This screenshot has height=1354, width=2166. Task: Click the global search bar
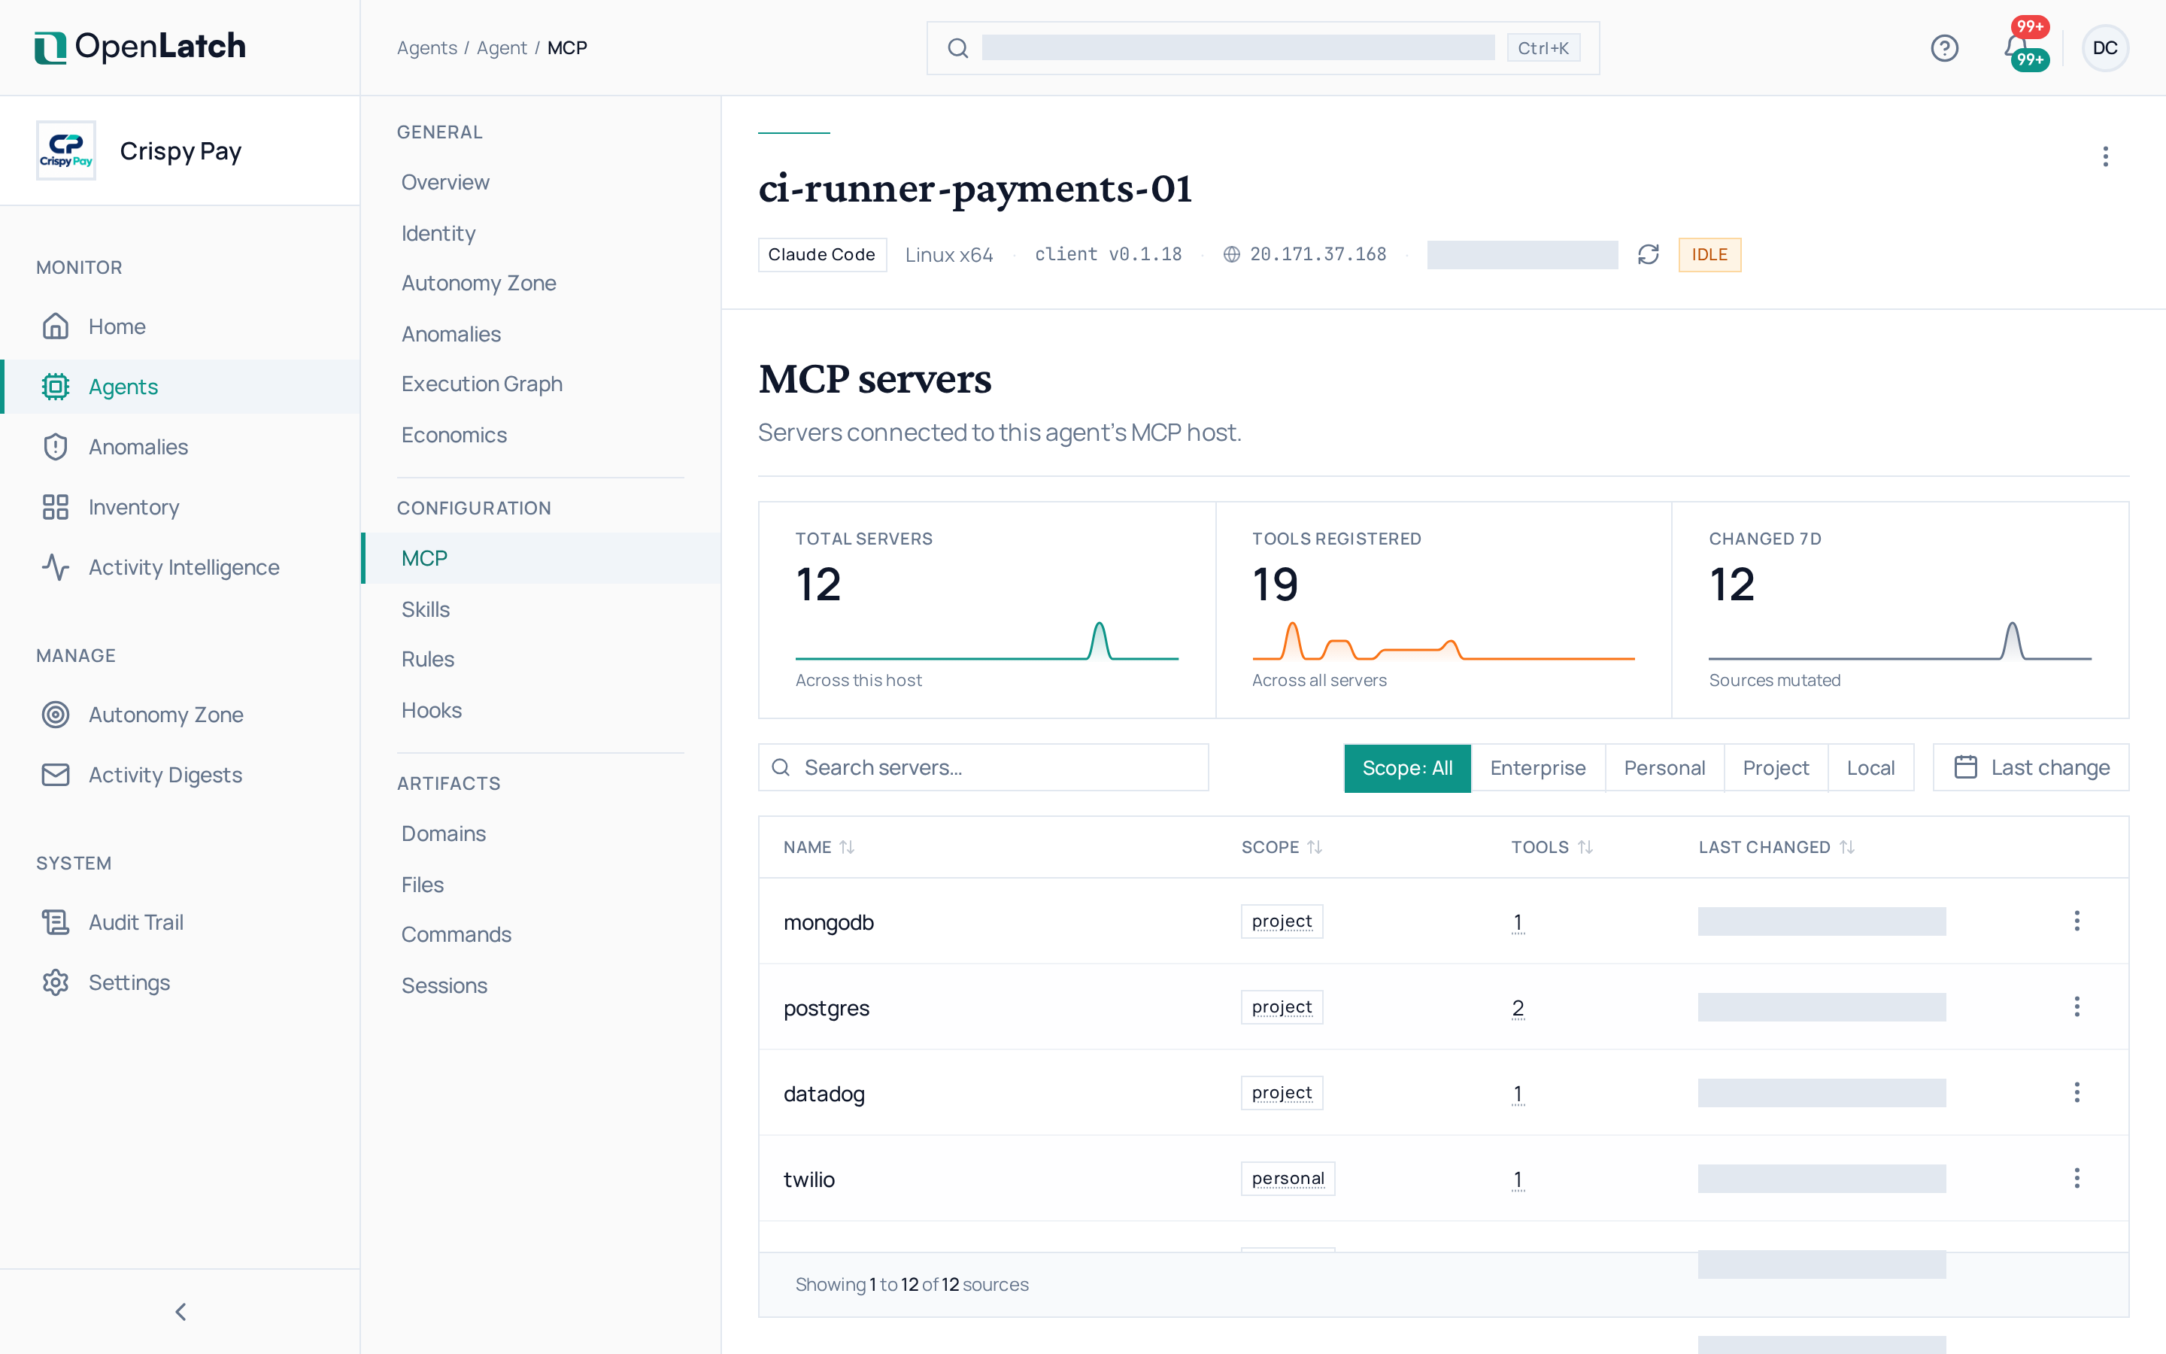coord(1262,47)
